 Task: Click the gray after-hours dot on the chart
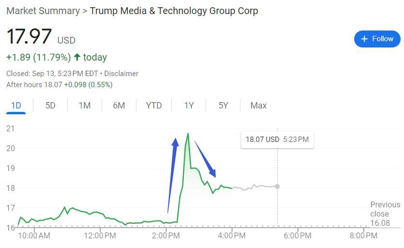pos(278,186)
